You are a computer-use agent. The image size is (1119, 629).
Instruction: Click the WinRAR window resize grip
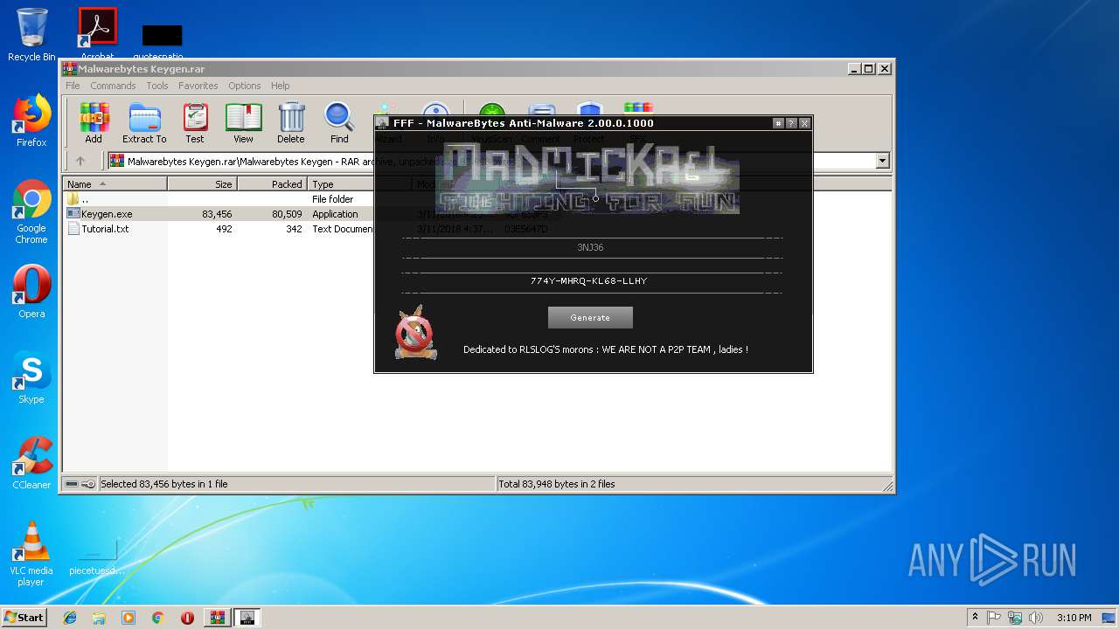tap(887, 486)
